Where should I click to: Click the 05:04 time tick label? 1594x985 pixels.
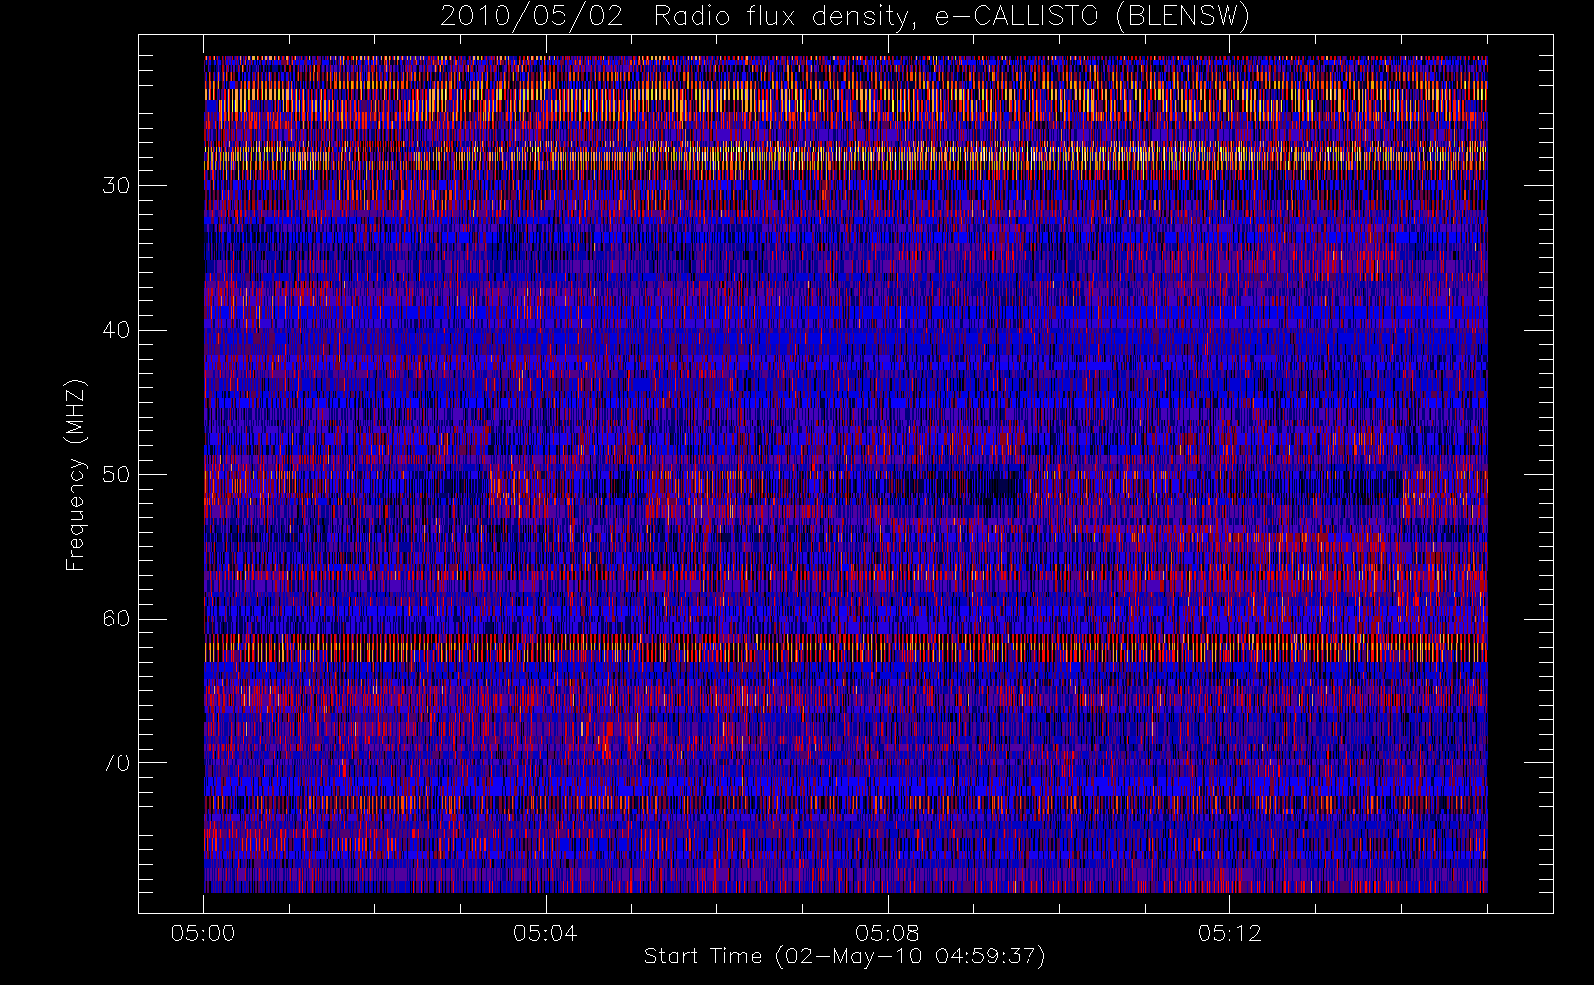point(545,933)
